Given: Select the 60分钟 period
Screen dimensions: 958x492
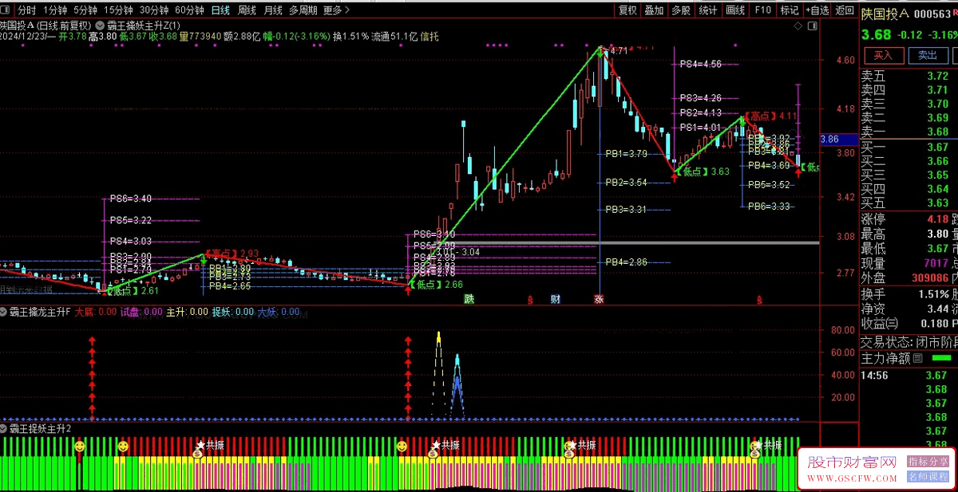Looking at the screenshot, I should click(x=189, y=10).
